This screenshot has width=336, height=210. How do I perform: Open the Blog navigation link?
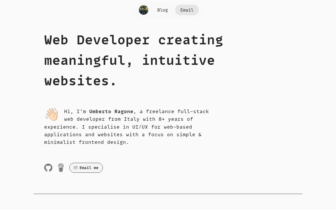pos(162,10)
